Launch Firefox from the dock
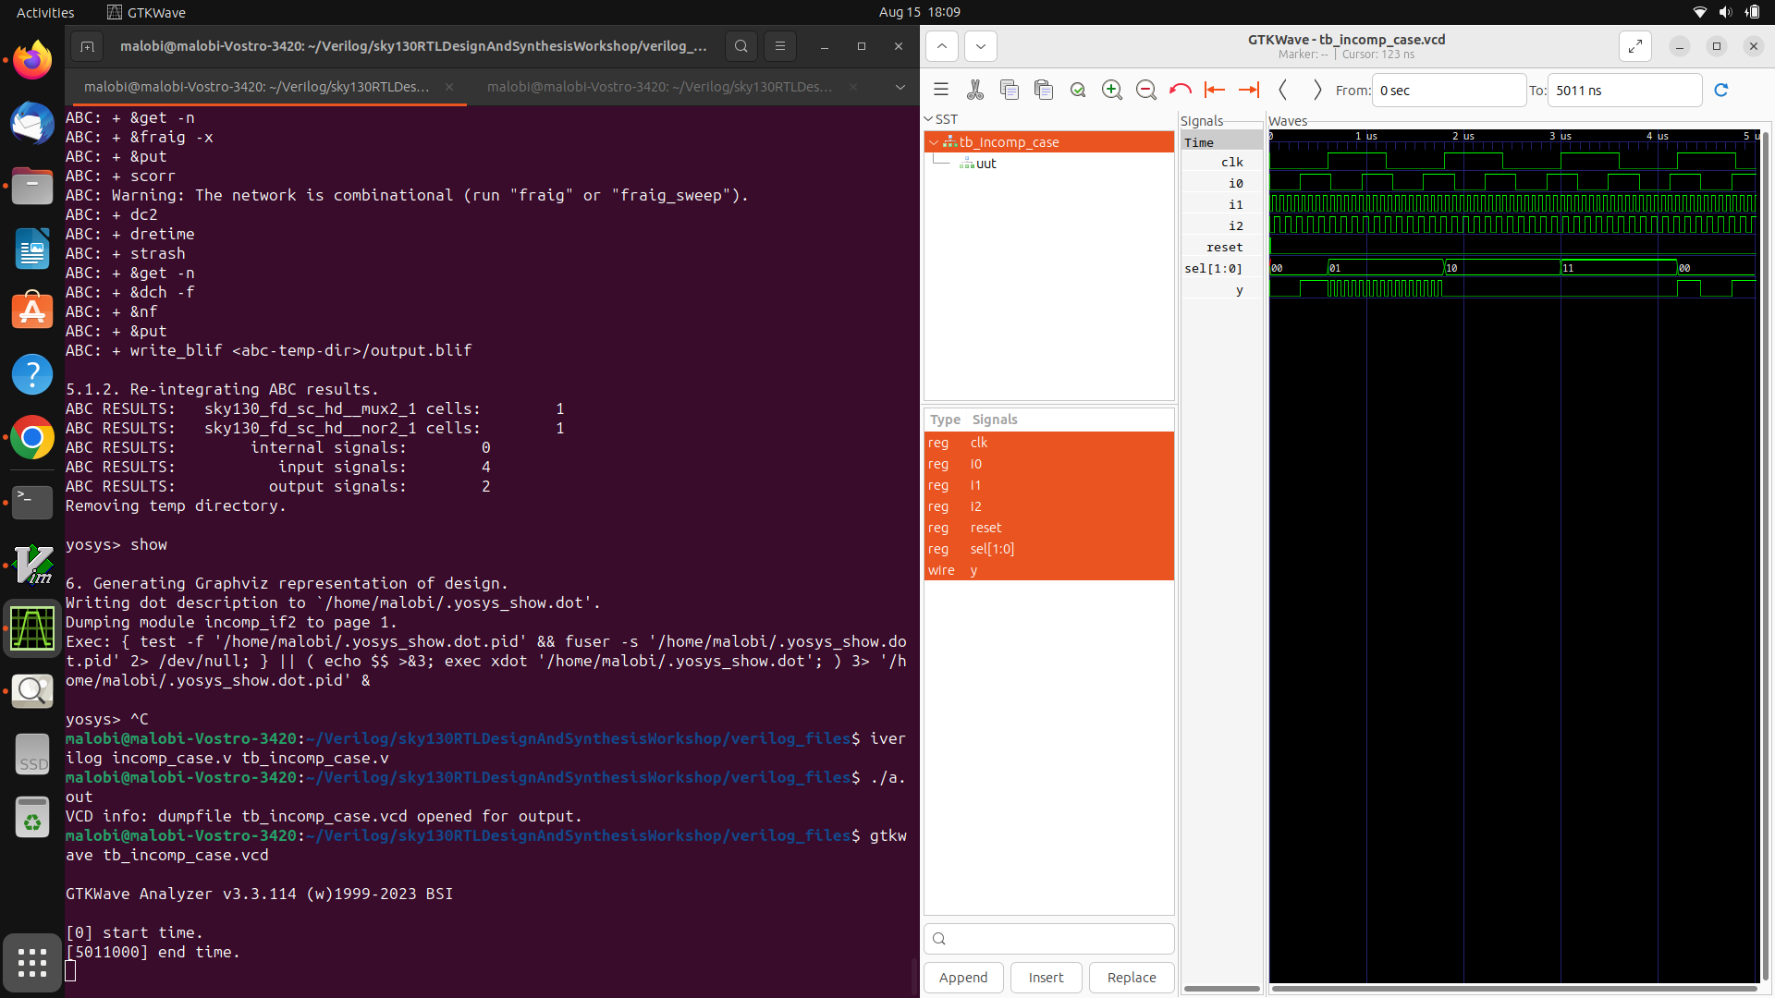1775x998 pixels. 32,59
